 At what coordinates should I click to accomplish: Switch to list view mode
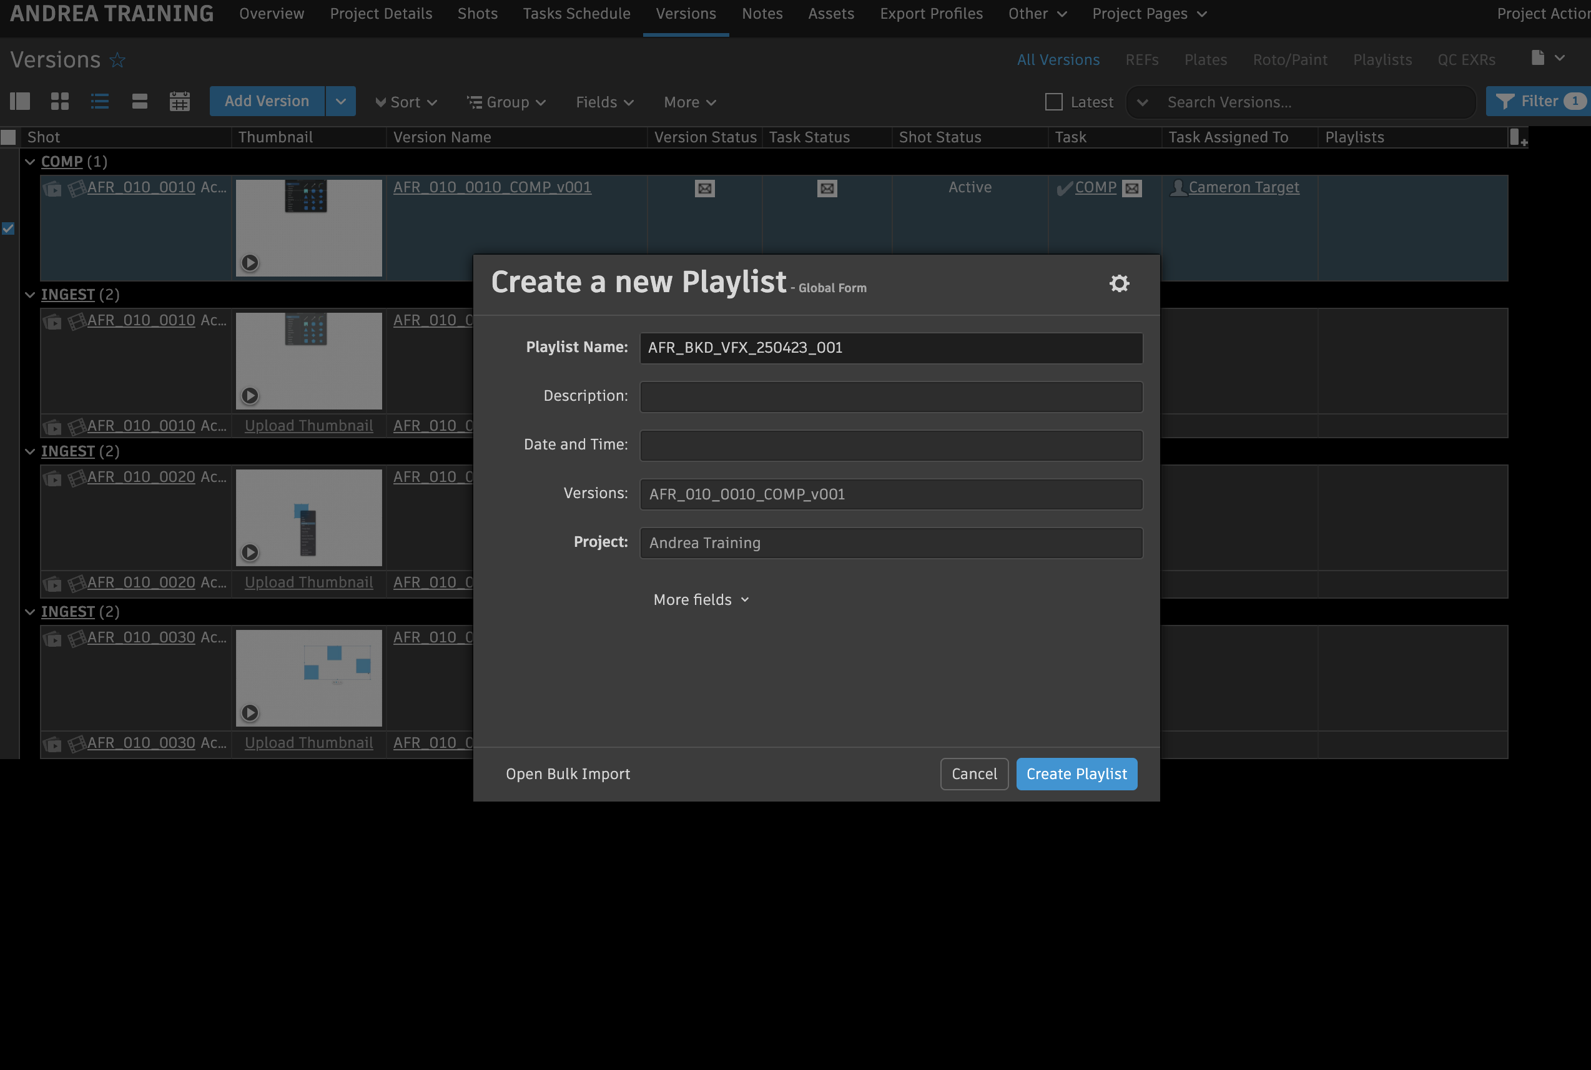pos(100,102)
